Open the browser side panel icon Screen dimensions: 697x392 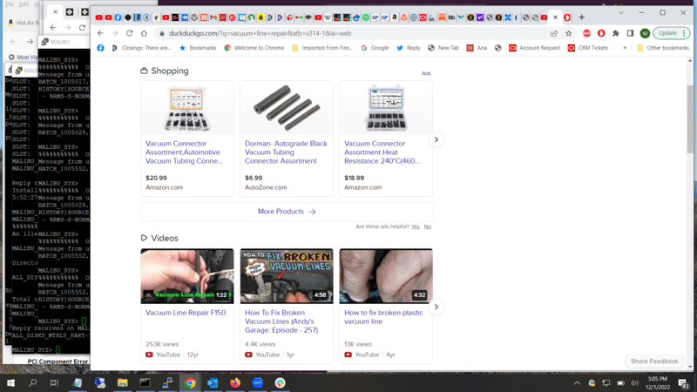(x=630, y=33)
